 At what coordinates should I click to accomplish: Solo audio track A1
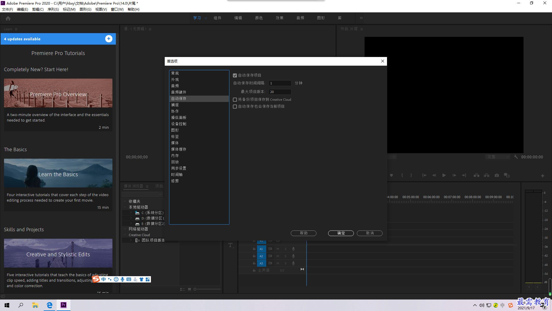click(285, 249)
